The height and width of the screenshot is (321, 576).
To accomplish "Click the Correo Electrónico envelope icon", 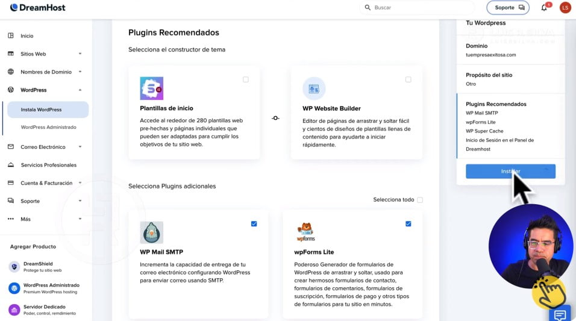I will [11, 146].
